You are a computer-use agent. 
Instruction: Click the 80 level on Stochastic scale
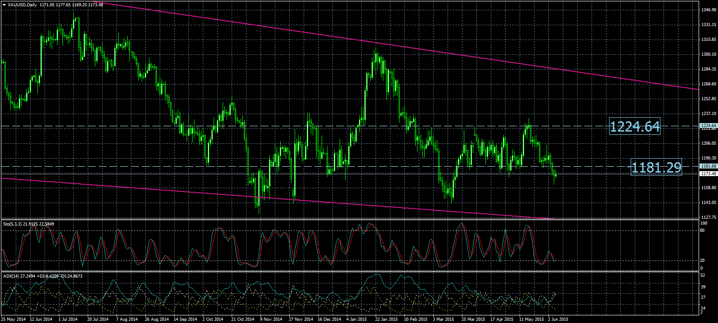pos(702,230)
